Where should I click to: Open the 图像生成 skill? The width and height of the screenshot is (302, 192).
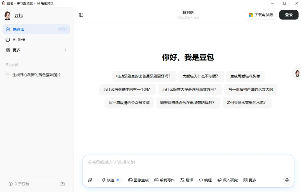tap(138, 180)
